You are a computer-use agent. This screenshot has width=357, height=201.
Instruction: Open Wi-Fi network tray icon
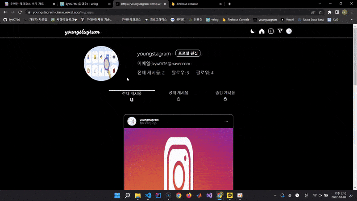pyautogui.click(x=315, y=196)
